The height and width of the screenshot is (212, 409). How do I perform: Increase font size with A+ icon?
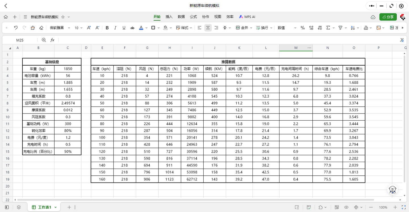pos(89,28)
